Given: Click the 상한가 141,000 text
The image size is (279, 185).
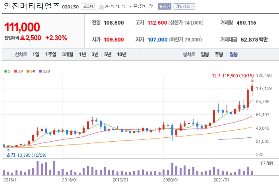Looking at the screenshot, I should pos(186,23).
